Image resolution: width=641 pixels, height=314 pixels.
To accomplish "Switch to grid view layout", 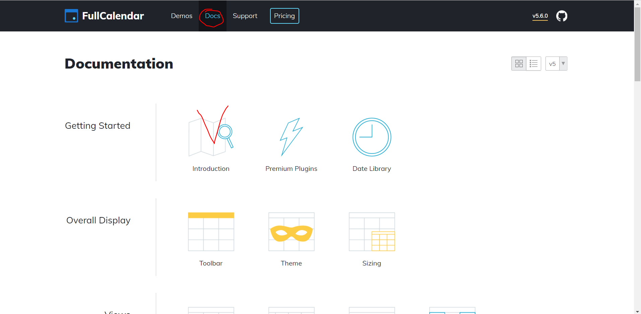I will click(x=519, y=64).
